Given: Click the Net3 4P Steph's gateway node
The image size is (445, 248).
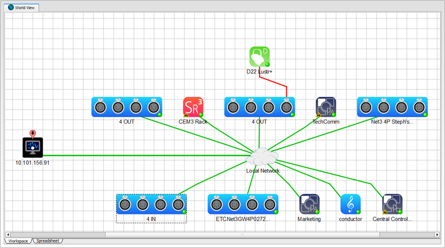Looking at the screenshot, I should coord(392,107).
